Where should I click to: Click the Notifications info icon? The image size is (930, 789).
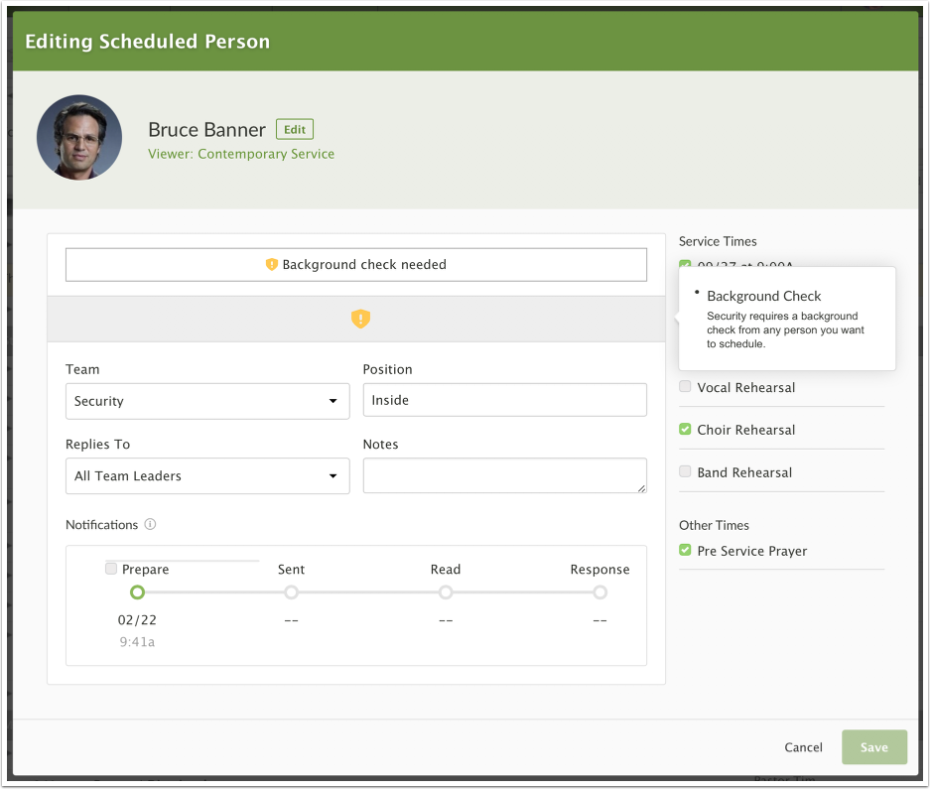(x=150, y=525)
